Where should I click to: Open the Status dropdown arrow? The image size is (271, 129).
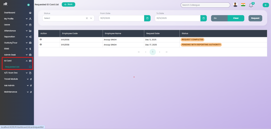(x=91, y=18)
